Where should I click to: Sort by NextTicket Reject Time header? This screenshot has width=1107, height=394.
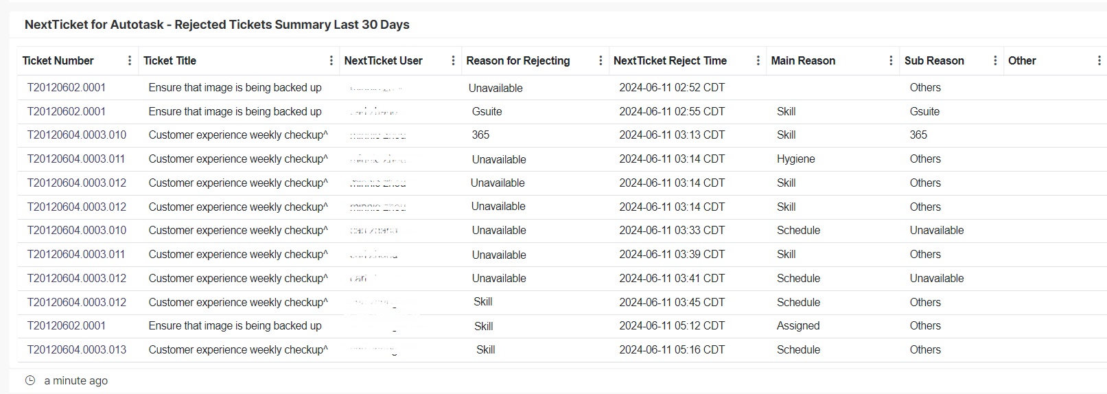pos(670,60)
